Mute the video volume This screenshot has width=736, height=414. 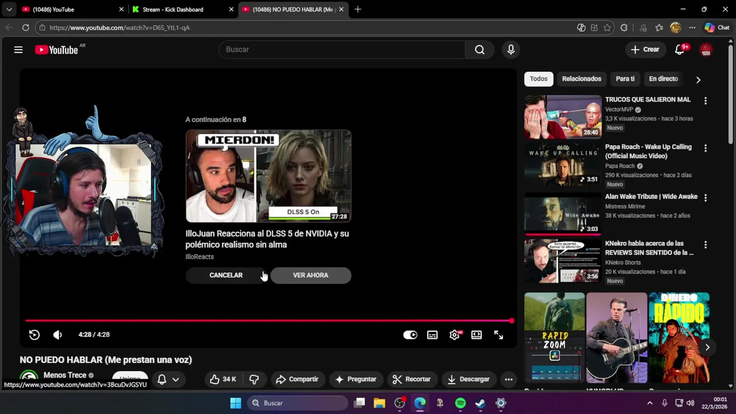pyautogui.click(x=57, y=335)
